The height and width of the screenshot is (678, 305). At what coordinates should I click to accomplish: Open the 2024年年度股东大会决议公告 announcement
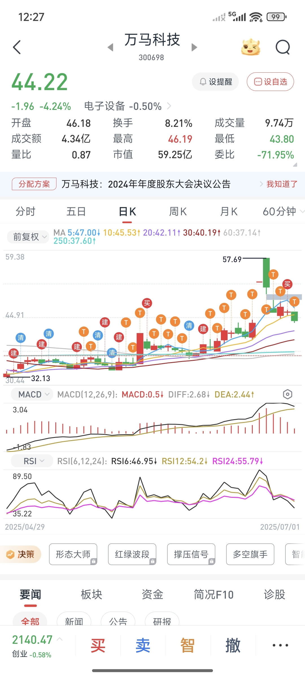pyautogui.click(x=146, y=184)
